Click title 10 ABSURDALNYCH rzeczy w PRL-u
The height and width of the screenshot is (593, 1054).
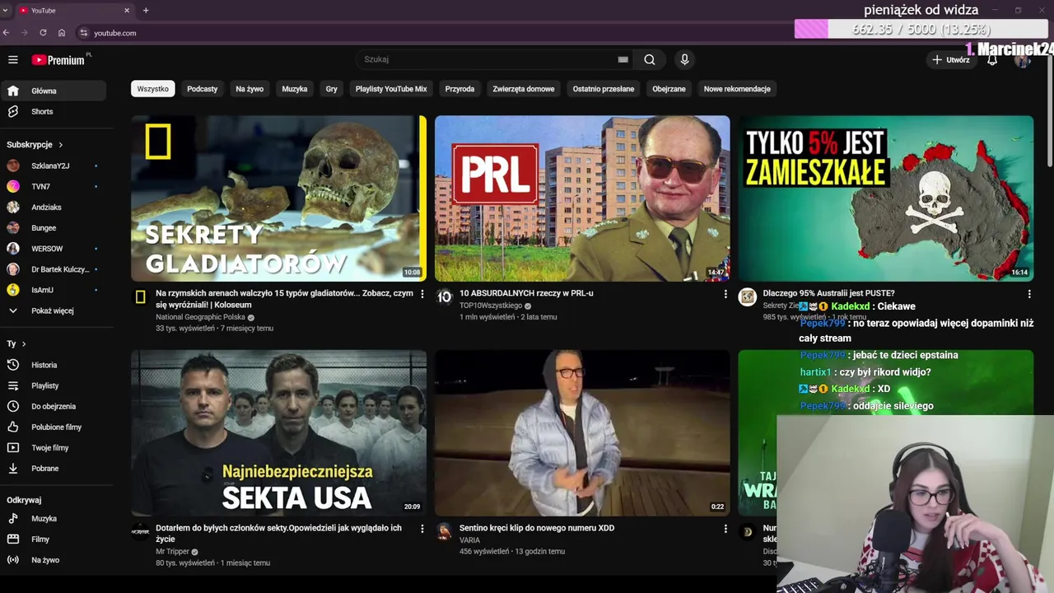[526, 293]
